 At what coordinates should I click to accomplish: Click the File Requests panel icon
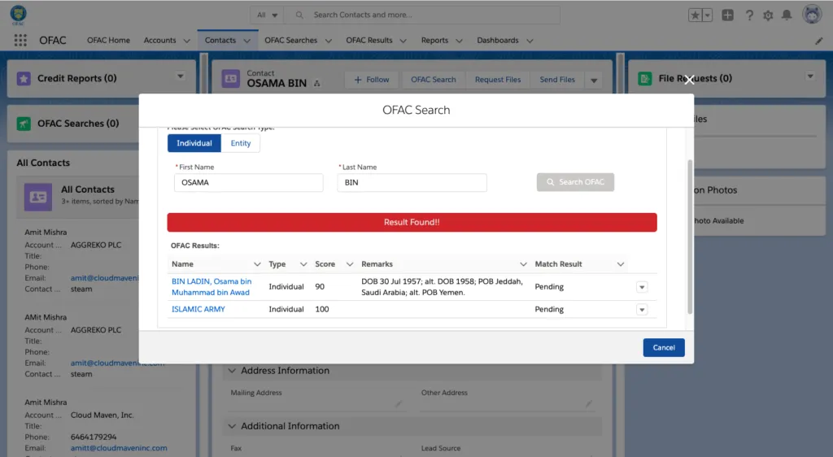pyautogui.click(x=645, y=79)
